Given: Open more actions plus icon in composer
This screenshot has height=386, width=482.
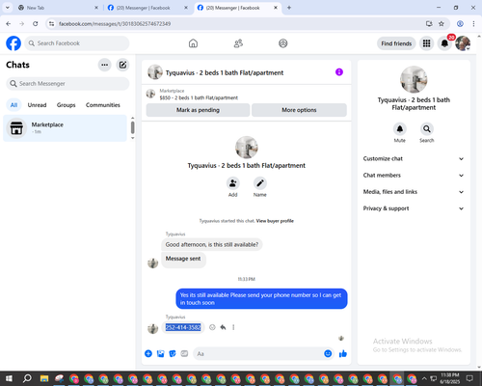Looking at the screenshot, I should point(148,354).
